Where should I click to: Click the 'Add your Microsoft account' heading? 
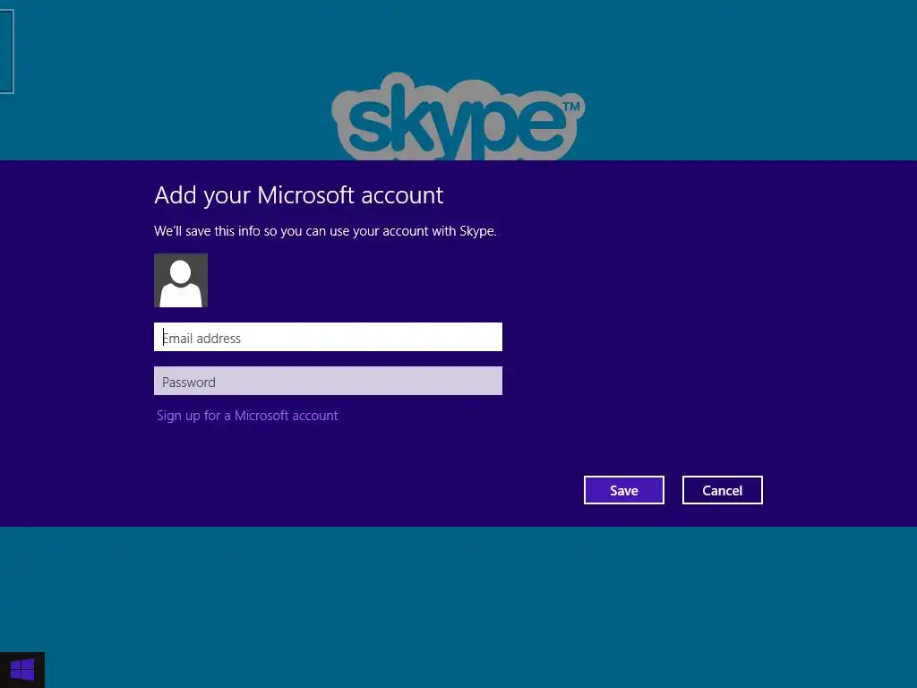pyautogui.click(x=299, y=195)
